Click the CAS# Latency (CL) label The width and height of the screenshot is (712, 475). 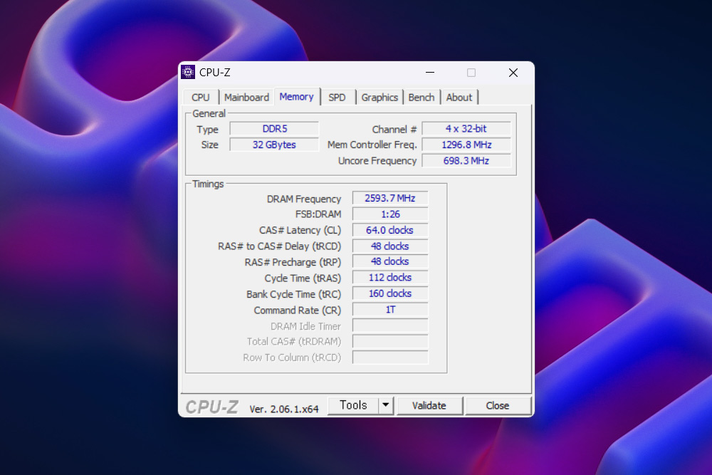click(x=300, y=230)
